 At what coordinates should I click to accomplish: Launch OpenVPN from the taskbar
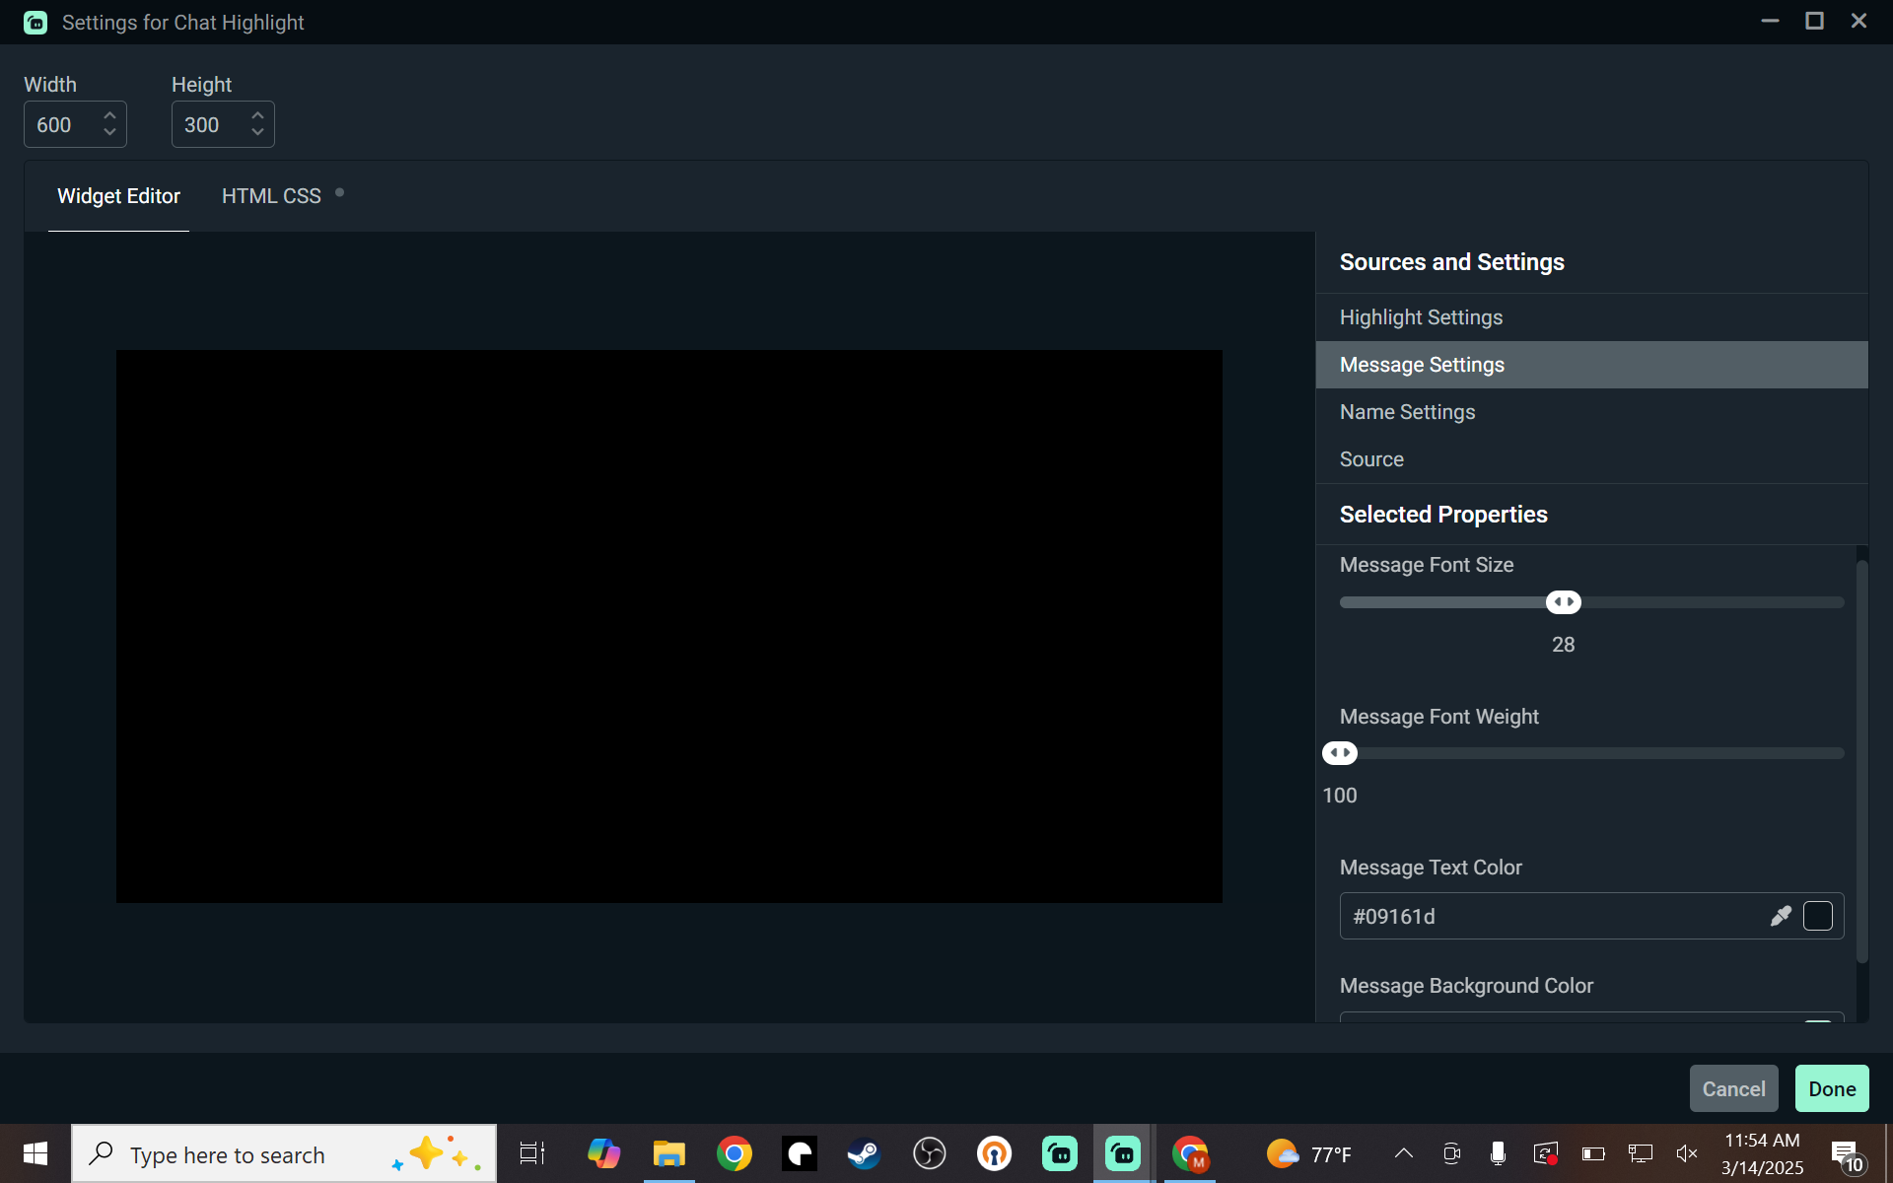pyautogui.click(x=994, y=1153)
